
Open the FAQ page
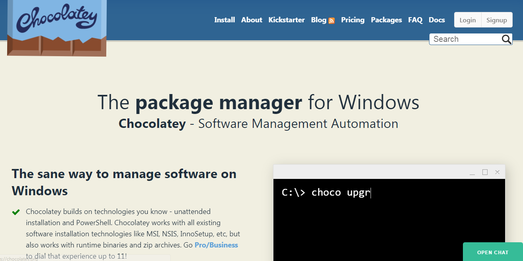click(x=415, y=20)
